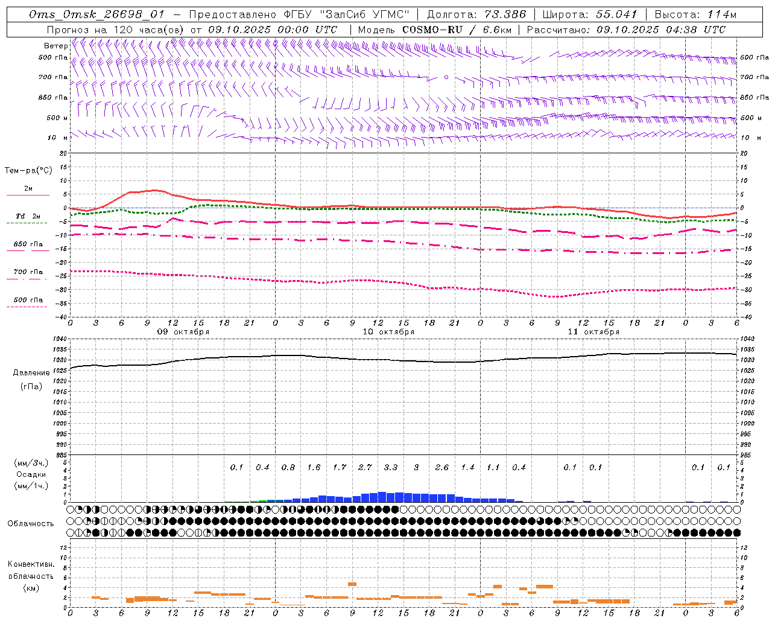Viewport: 772px width, 618px height.
Task: Click the 0.8 precipitation value
Action: click(288, 467)
